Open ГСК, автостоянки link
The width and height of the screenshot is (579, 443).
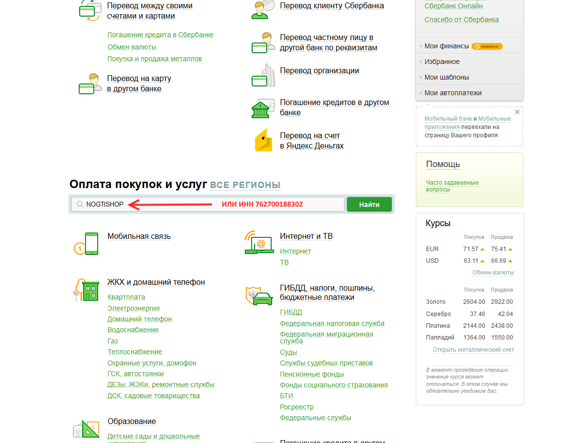tap(135, 374)
